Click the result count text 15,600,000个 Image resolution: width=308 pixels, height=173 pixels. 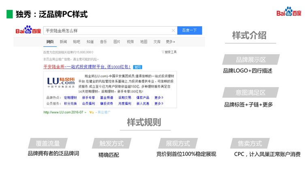[85, 52]
